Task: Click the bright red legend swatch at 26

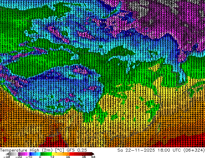Action: click(x=70, y=154)
